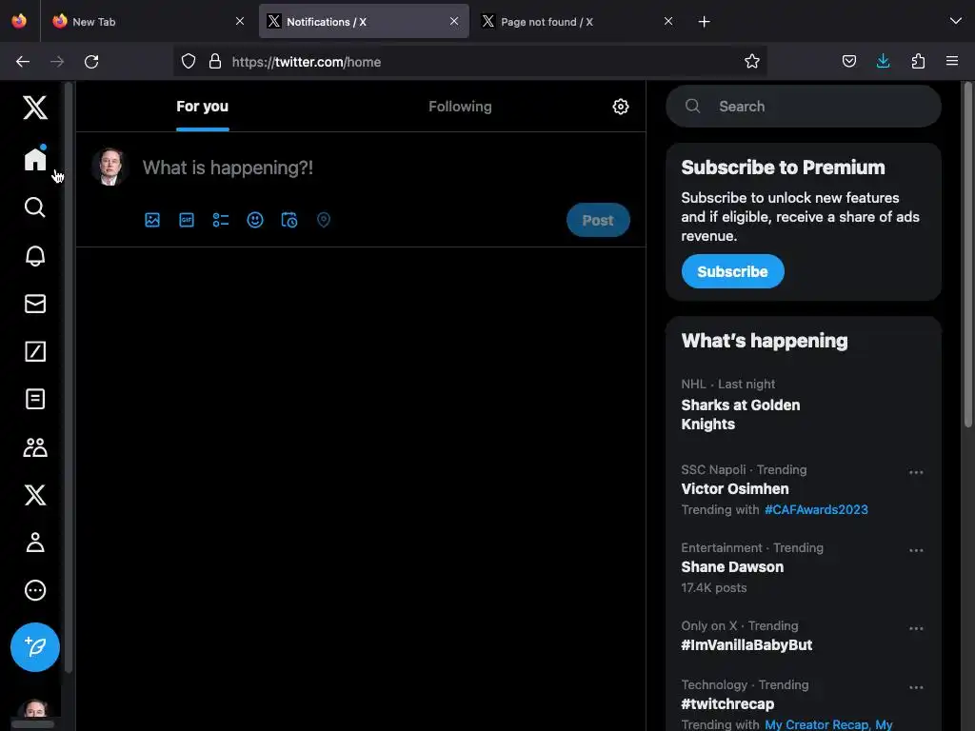Add media image icon to post
This screenshot has height=731, width=975.
point(152,220)
